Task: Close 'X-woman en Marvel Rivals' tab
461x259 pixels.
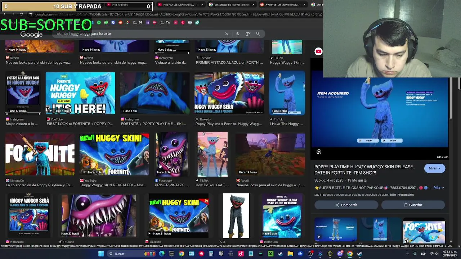Action: click(304, 5)
